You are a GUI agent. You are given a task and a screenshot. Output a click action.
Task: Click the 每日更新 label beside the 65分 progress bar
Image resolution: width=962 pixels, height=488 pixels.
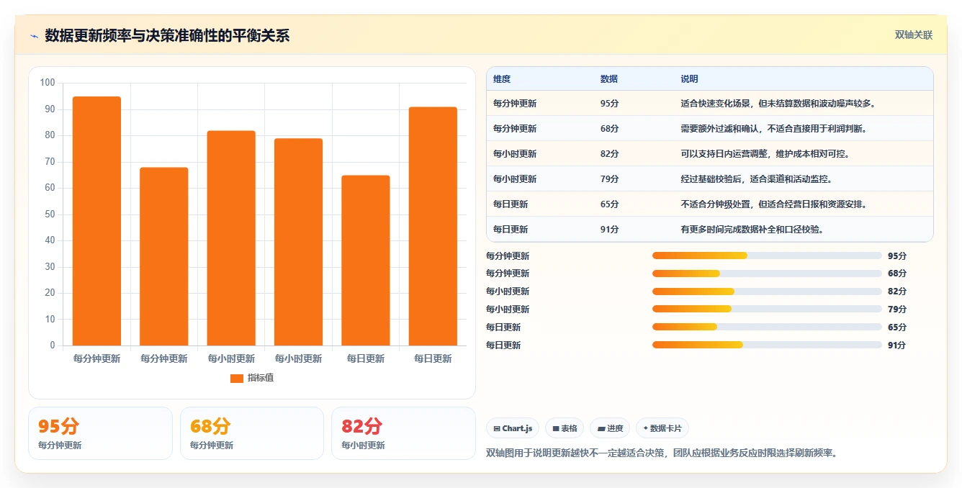pyautogui.click(x=503, y=327)
